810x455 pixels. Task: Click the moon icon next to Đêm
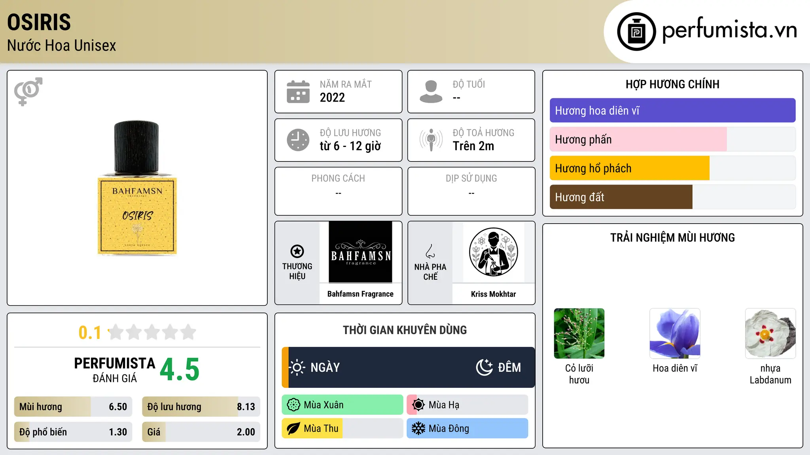pyautogui.click(x=484, y=367)
